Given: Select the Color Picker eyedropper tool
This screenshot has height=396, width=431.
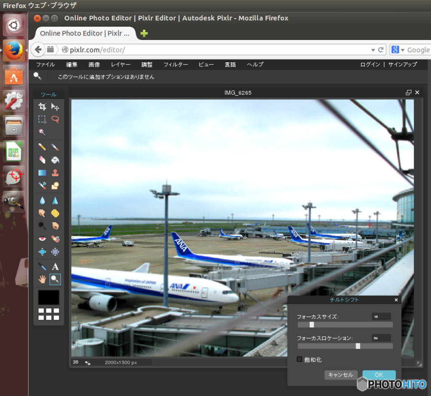Looking at the screenshot, I should (x=42, y=266).
